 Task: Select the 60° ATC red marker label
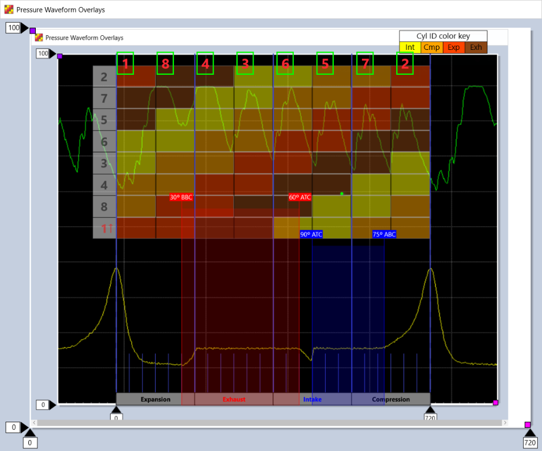point(300,197)
